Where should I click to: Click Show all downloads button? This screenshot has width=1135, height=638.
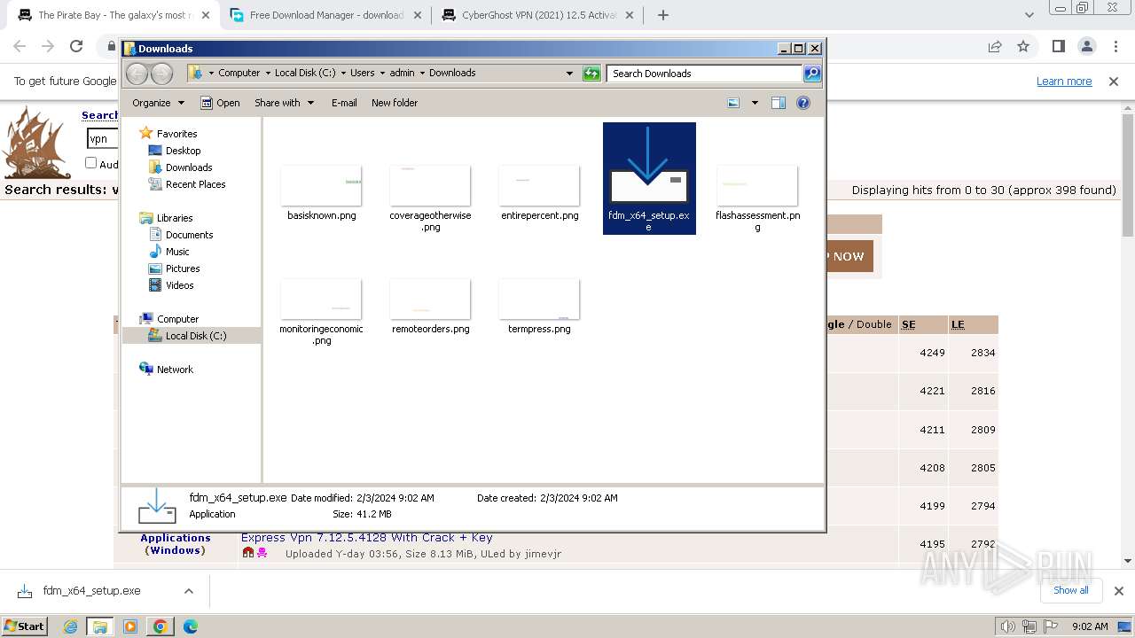[1070, 590]
